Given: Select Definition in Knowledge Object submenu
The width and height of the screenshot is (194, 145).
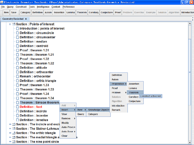Looking at the screenshot, I should click(119, 75).
